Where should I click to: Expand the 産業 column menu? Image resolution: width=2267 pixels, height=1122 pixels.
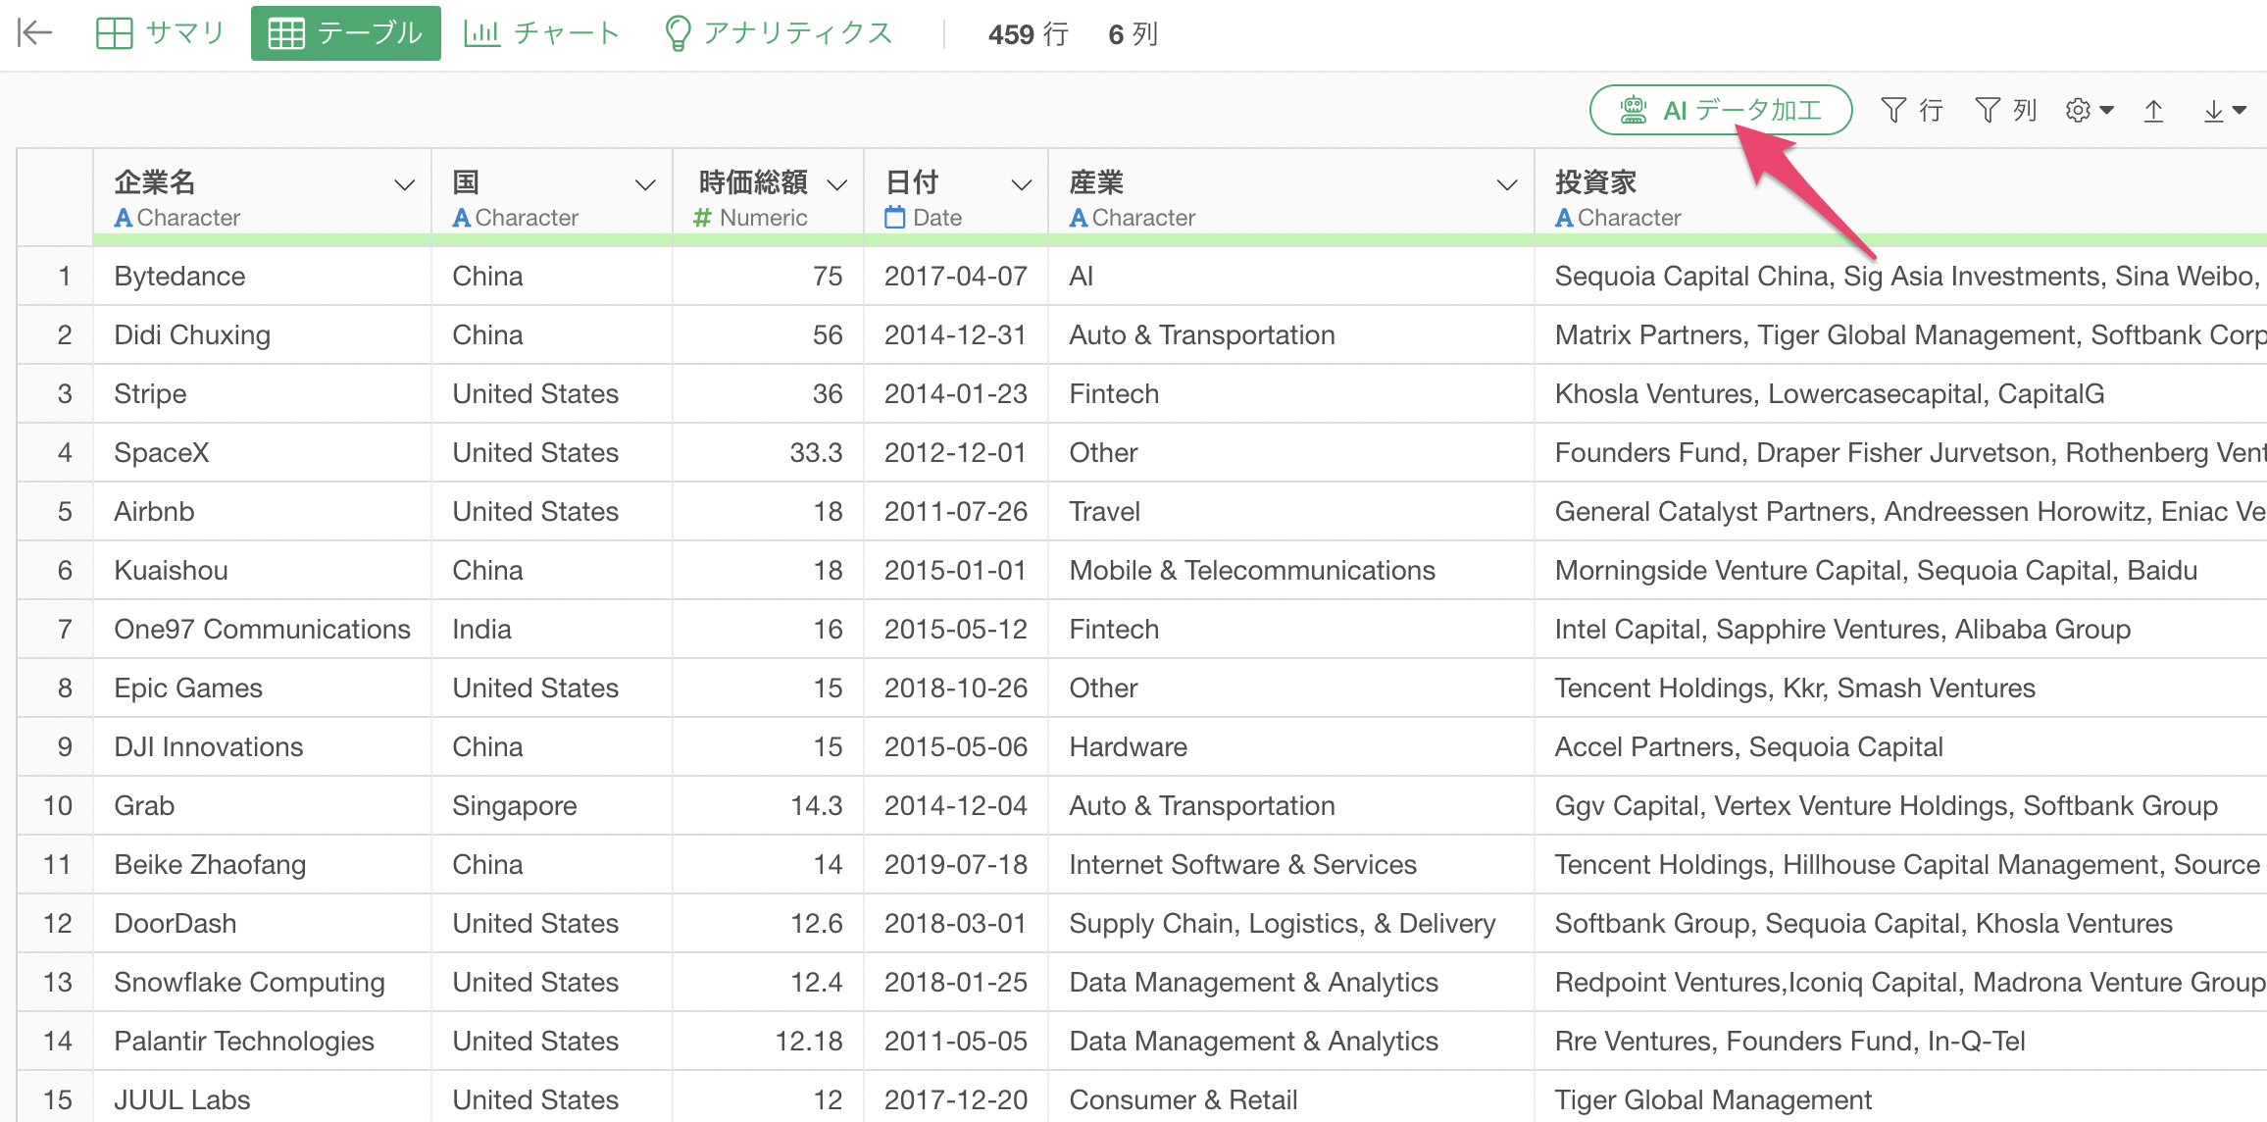pos(1507,185)
